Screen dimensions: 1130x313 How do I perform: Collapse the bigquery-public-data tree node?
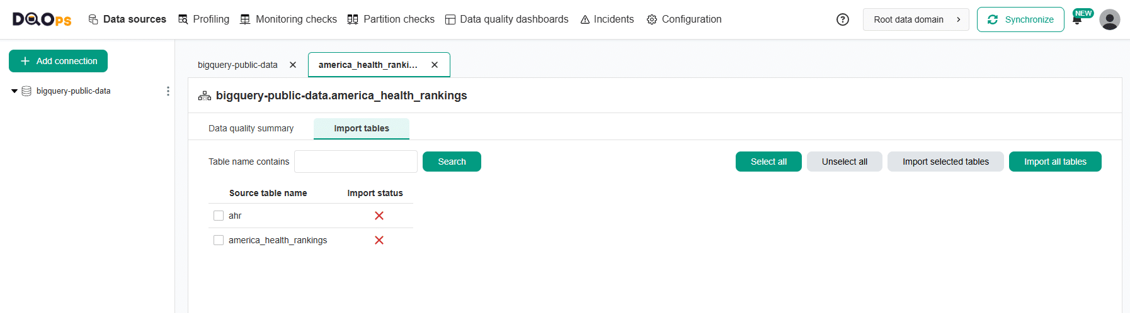[x=14, y=91]
